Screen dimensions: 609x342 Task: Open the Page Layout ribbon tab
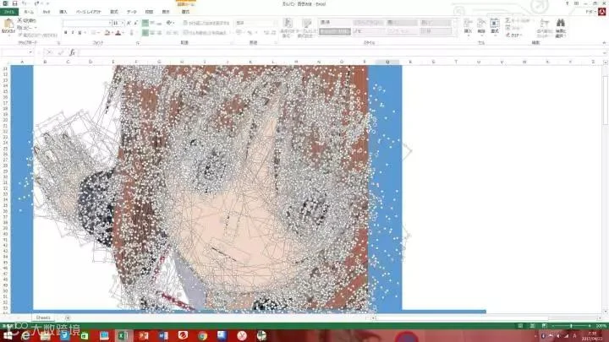coord(89,12)
